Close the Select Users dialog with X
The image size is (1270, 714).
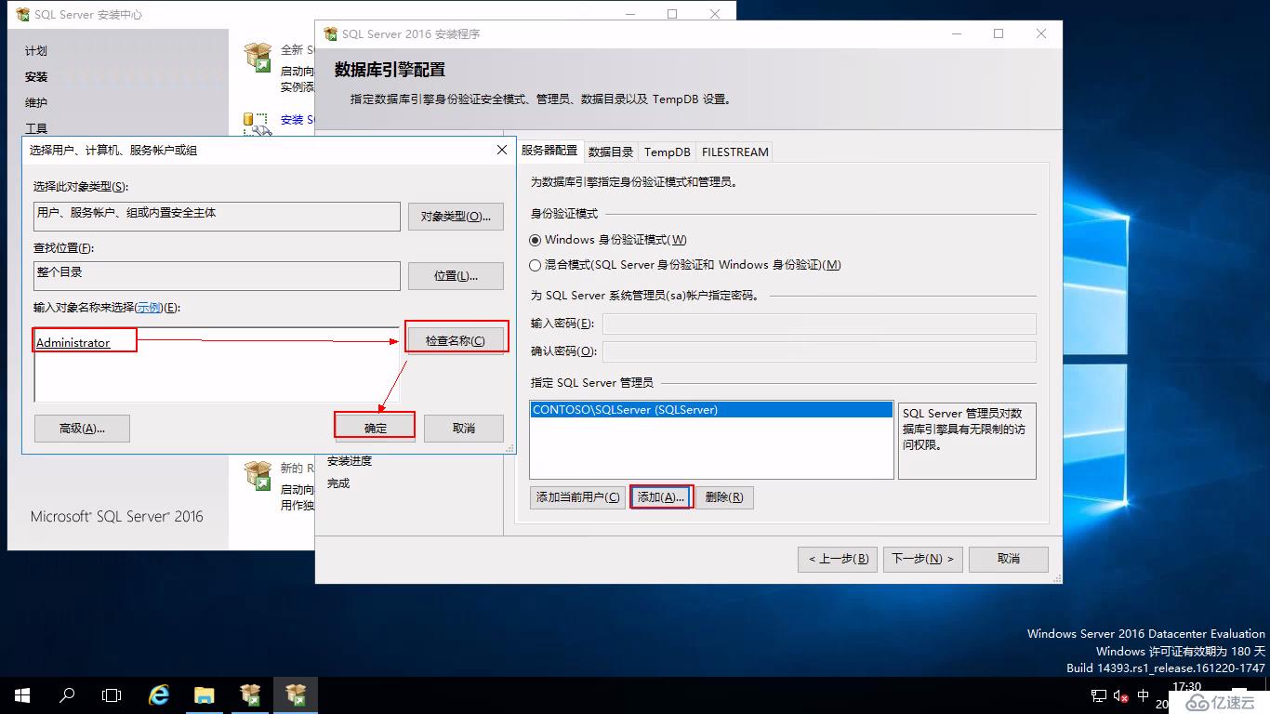(502, 150)
